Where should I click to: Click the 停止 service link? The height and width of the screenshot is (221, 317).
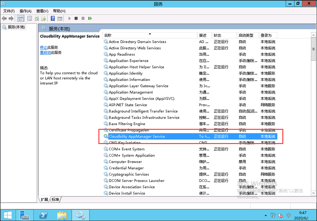pos(44,47)
